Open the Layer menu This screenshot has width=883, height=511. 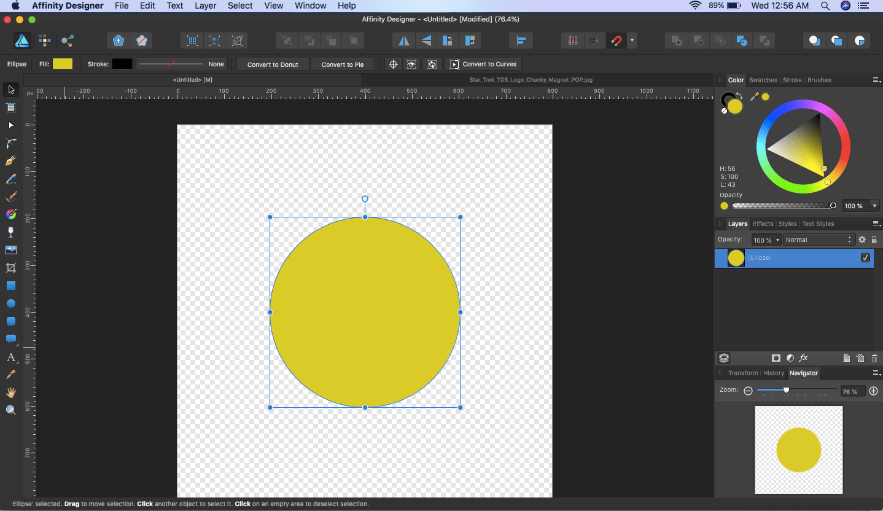205,6
